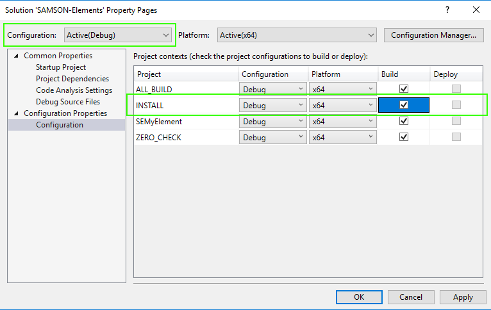
Task: Select Startup Project in the tree
Action: [x=61, y=67]
